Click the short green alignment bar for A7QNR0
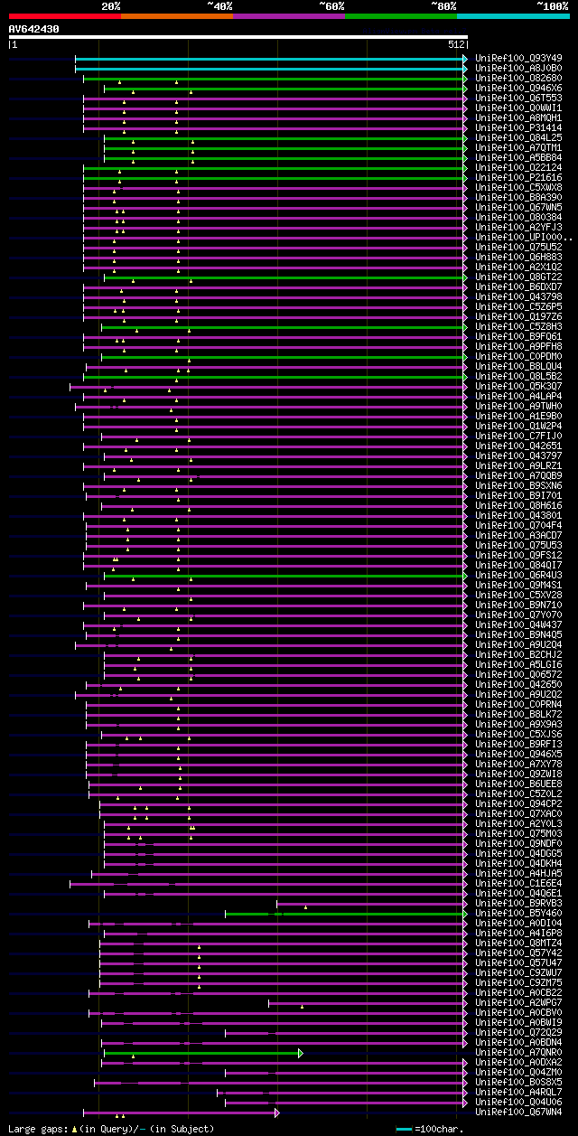The width and height of the screenshot is (578, 1136). (x=202, y=1053)
